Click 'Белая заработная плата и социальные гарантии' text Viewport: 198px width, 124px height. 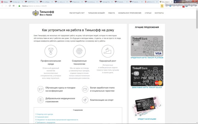pos(102,89)
